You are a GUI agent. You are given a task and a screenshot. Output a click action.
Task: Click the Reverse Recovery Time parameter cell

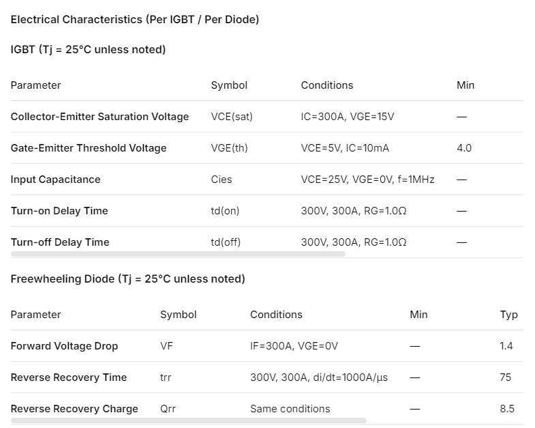[69, 377]
